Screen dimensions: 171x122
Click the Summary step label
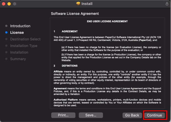coord(18,59)
